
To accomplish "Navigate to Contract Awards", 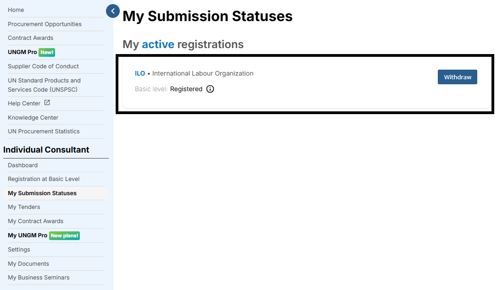I will point(30,38).
